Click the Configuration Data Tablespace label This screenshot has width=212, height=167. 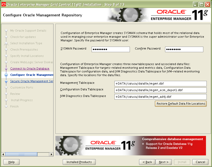point(82,89)
